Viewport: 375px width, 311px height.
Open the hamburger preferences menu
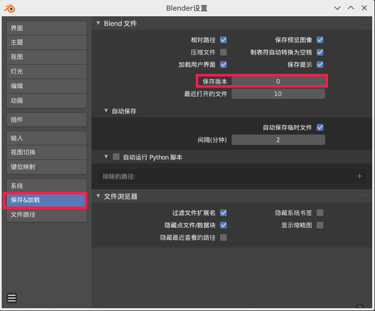12,298
